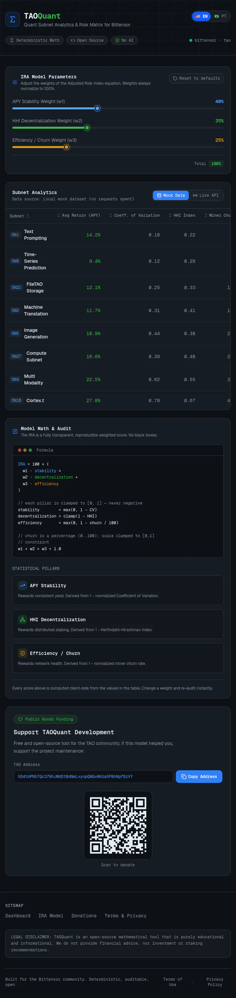Switch language to PT
Viewport: 236px width, 998px height.
220,16
